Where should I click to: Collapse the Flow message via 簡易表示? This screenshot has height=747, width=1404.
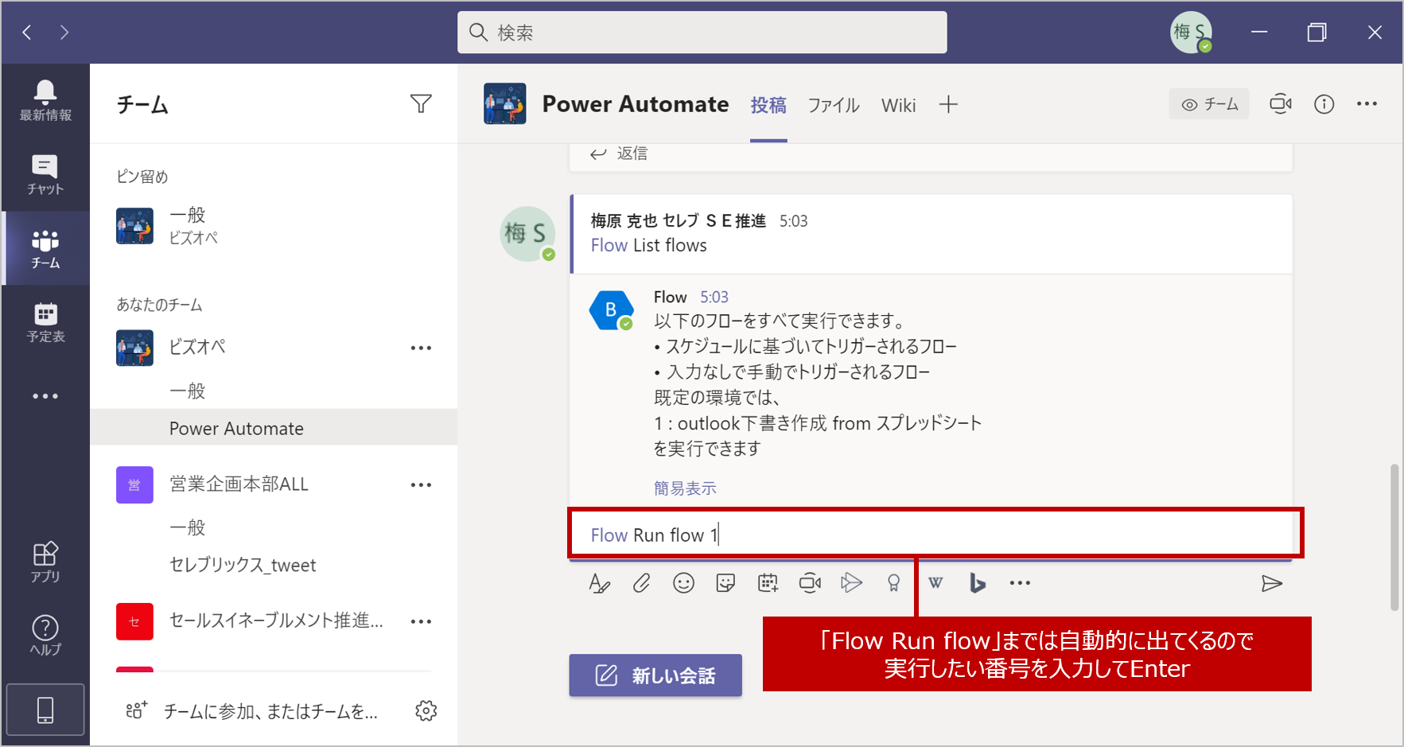tap(684, 488)
